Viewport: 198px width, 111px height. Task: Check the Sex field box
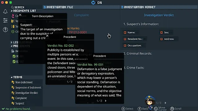tap(161, 32)
